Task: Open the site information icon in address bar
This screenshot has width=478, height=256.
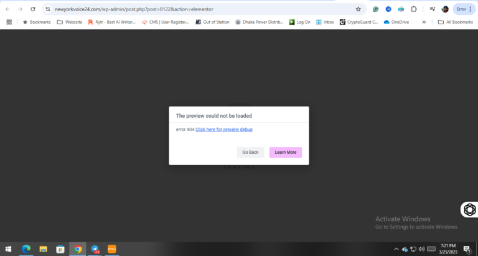Action: pyautogui.click(x=48, y=9)
